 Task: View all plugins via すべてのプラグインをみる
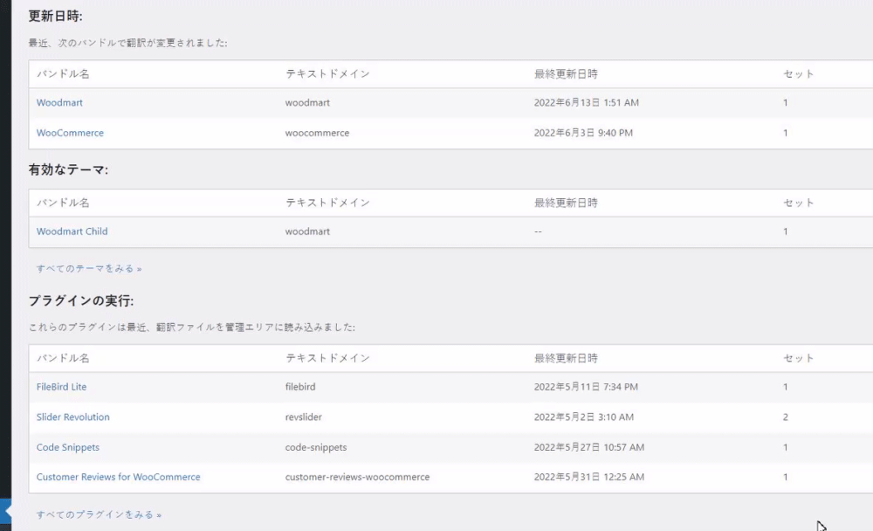point(99,515)
